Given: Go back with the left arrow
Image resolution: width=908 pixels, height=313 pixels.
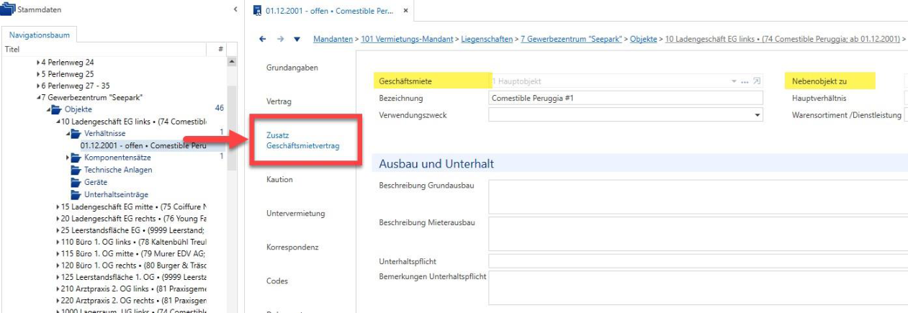Looking at the screenshot, I should pyautogui.click(x=262, y=38).
